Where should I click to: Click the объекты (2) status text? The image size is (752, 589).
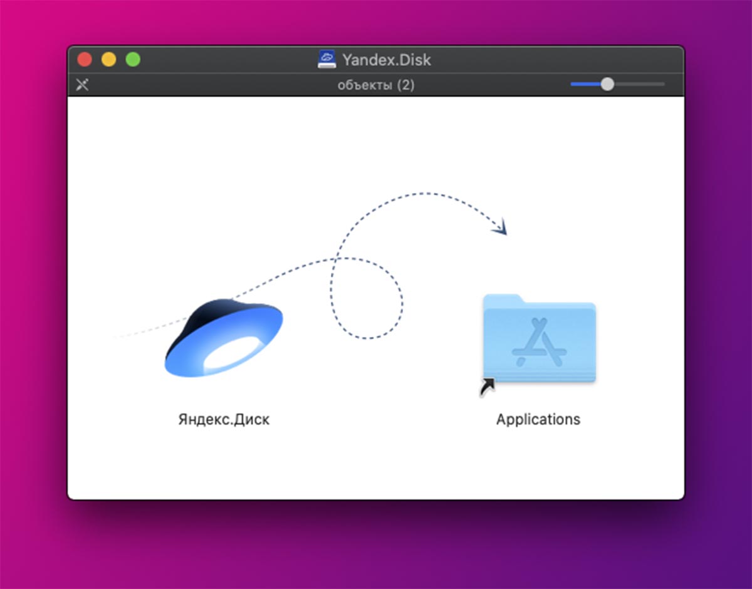(x=376, y=85)
